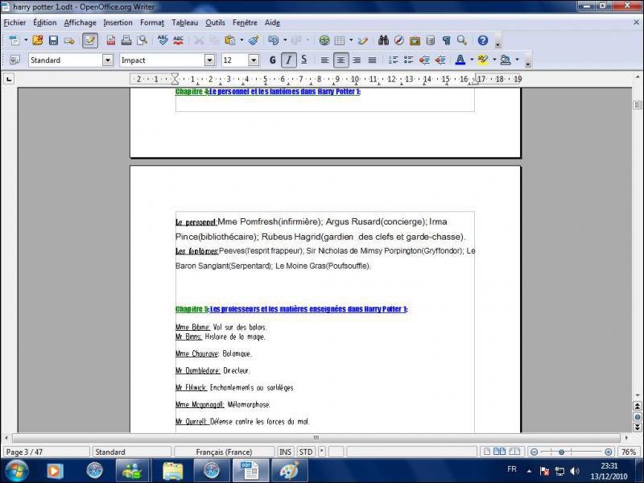Viewport: 644px width, 483px height.
Task: Open the Format menu
Action: point(152,23)
